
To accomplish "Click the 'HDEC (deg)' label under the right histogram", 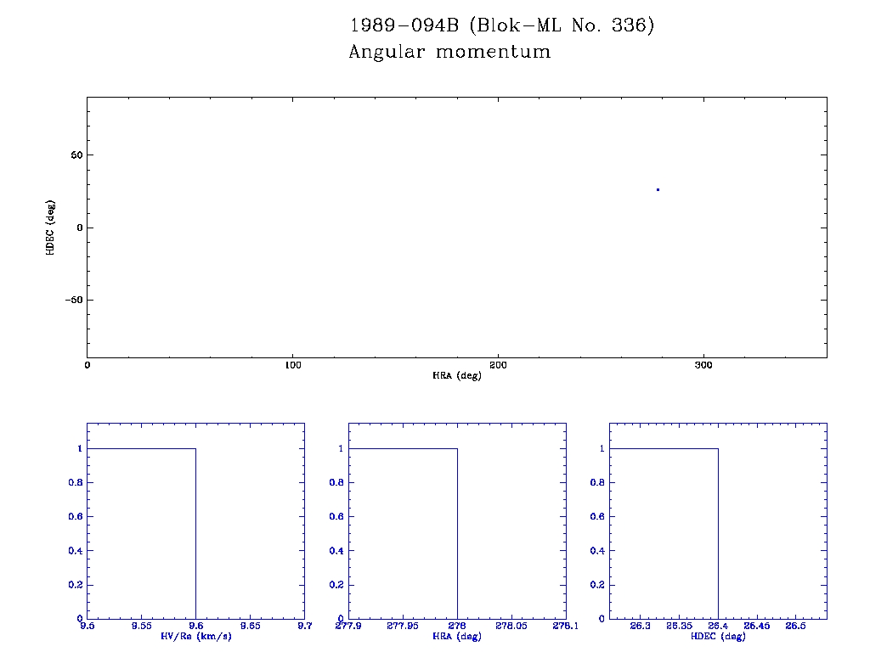I will [x=718, y=636].
